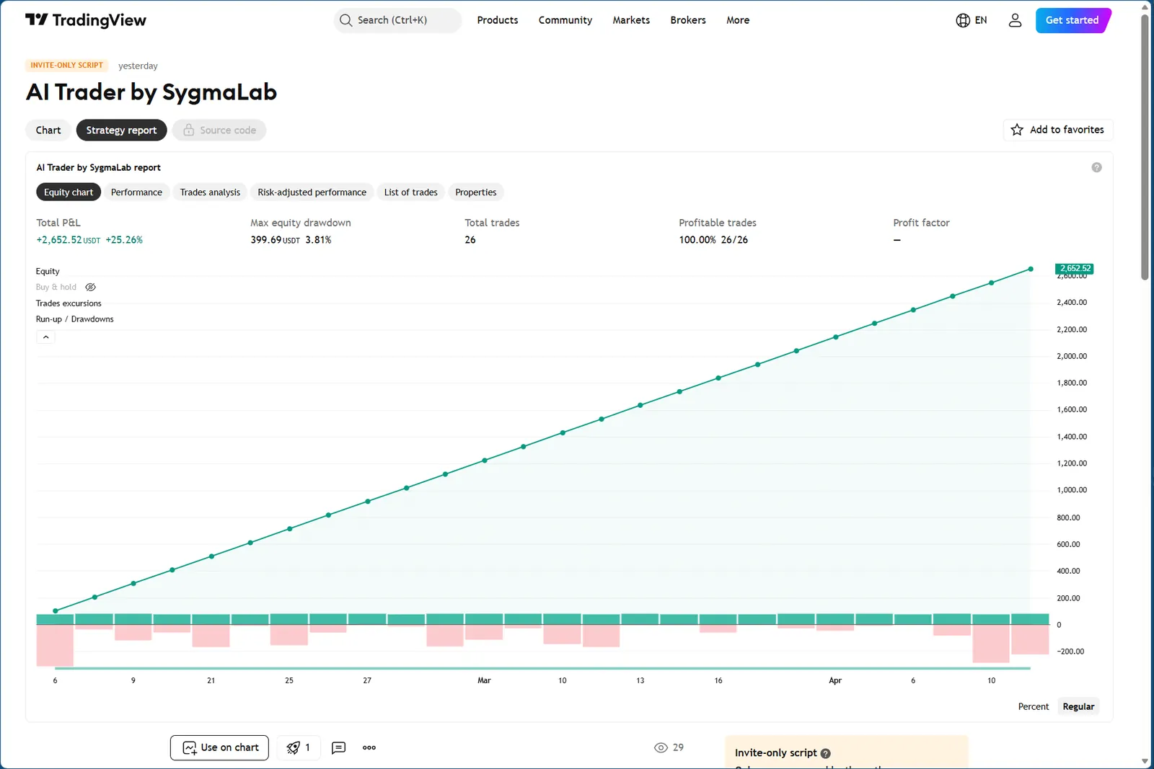Click the star icon to favorite
Image resolution: width=1154 pixels, height=769 pixels.
[x=1017, y=130]
